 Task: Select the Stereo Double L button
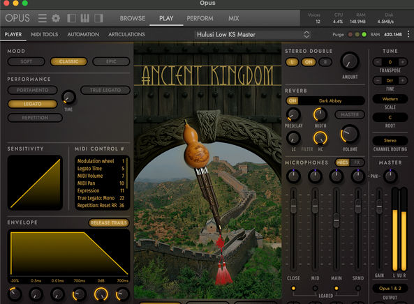(x=292, y=62)
